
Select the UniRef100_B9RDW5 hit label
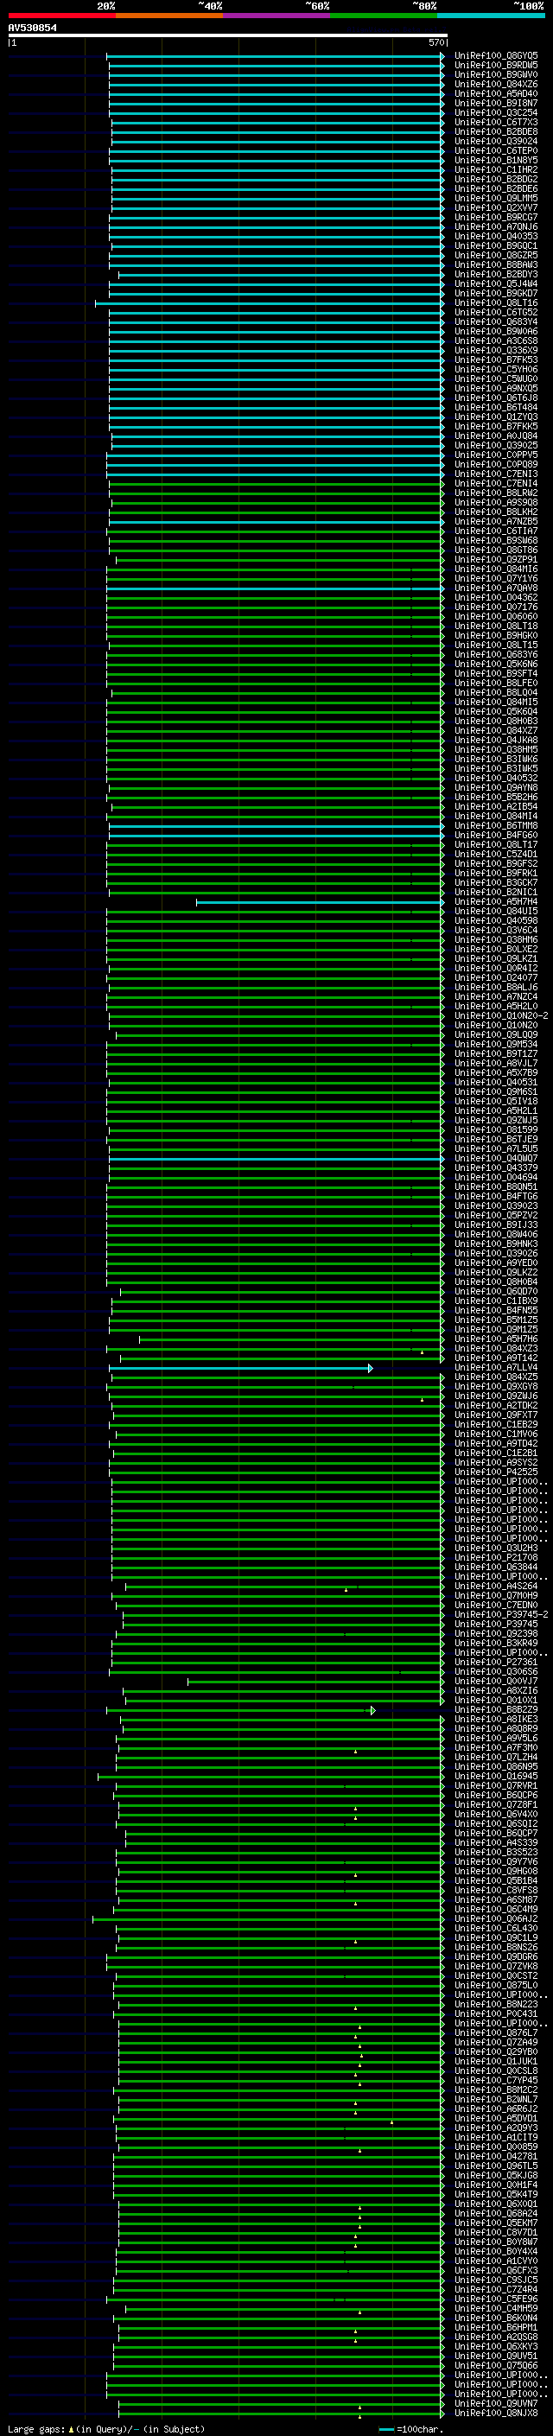pyautogui.click(x=495, y=66)
